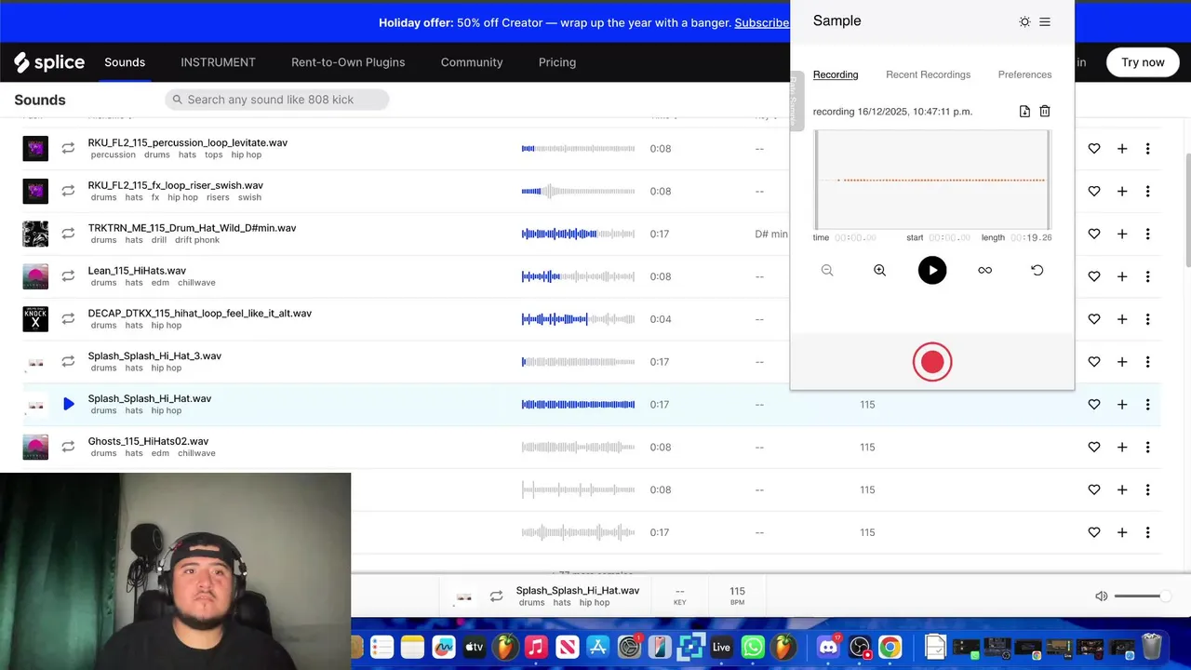
Task: Add Splash_Splash_Hi_Hat.wav with plus icon
Action: [1122, 404]
